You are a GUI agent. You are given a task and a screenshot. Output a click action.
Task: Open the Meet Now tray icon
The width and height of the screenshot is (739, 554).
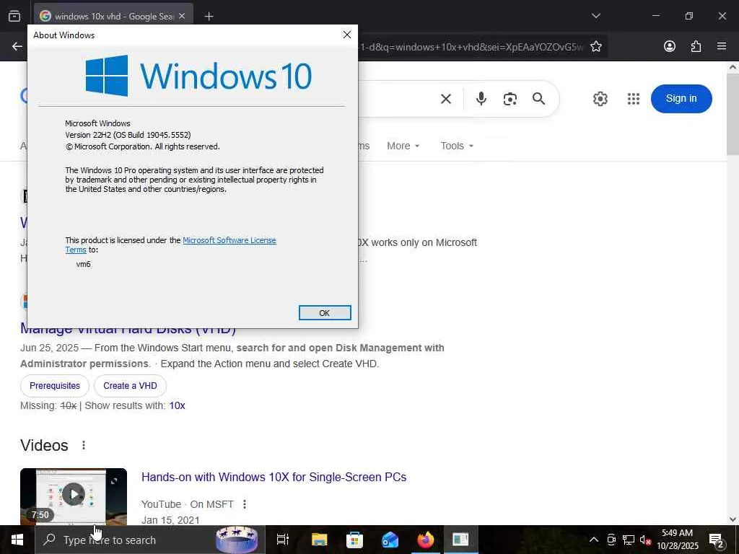coord(611,540)
